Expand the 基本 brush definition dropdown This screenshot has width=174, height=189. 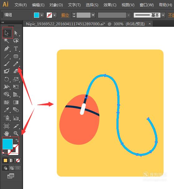pyautogui.click(x=163, y=15)
